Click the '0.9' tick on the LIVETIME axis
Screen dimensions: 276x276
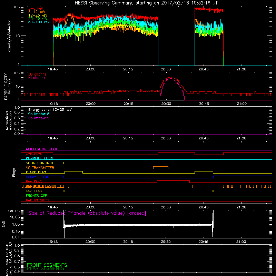pos(17,250)
